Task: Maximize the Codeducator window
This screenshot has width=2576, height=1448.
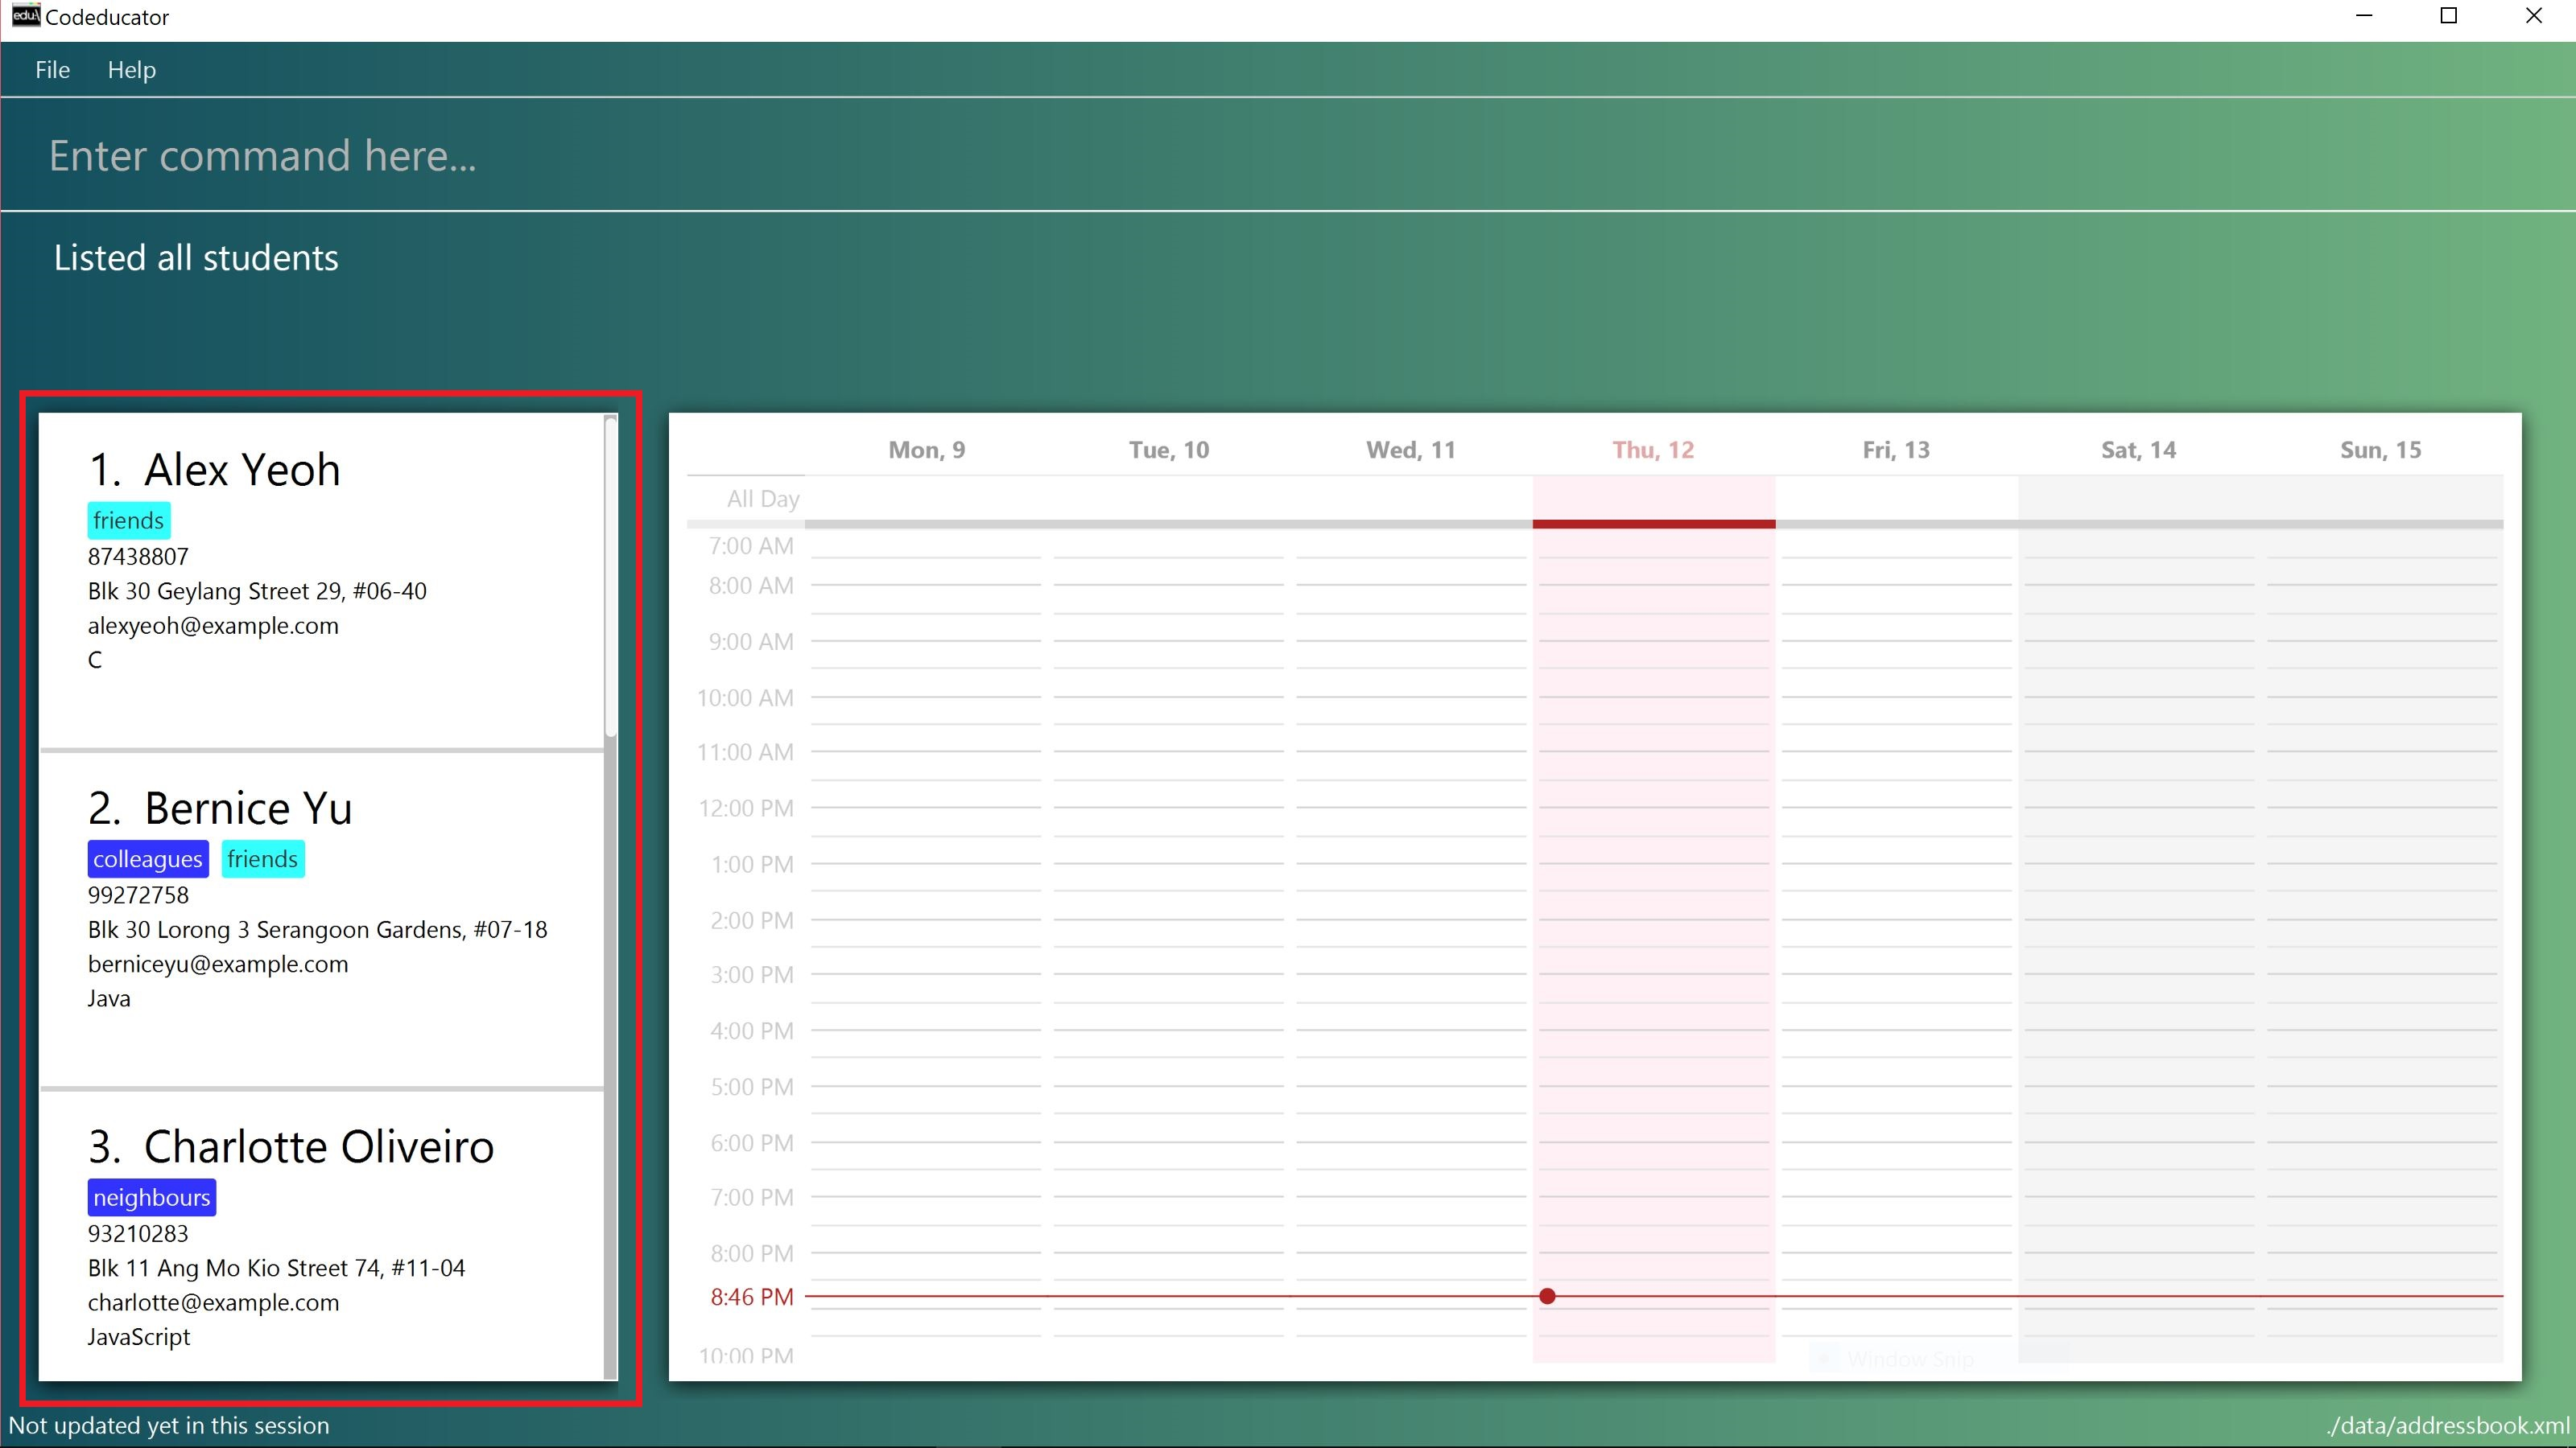Action: pos(2449,16)
